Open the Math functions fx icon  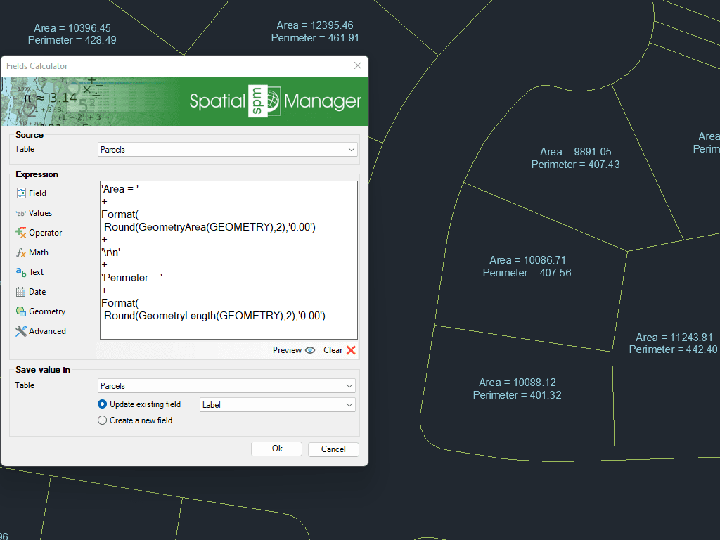[21, 252]
